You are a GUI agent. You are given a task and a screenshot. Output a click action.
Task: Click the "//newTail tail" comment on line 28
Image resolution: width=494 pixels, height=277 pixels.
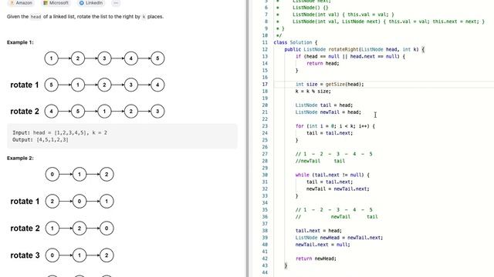click(x=320, y=161)
